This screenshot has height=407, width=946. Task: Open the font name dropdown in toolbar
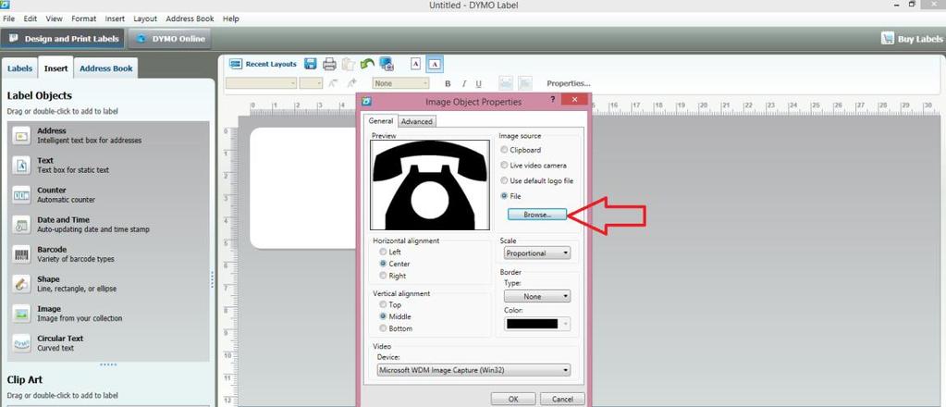click(261, 83)
